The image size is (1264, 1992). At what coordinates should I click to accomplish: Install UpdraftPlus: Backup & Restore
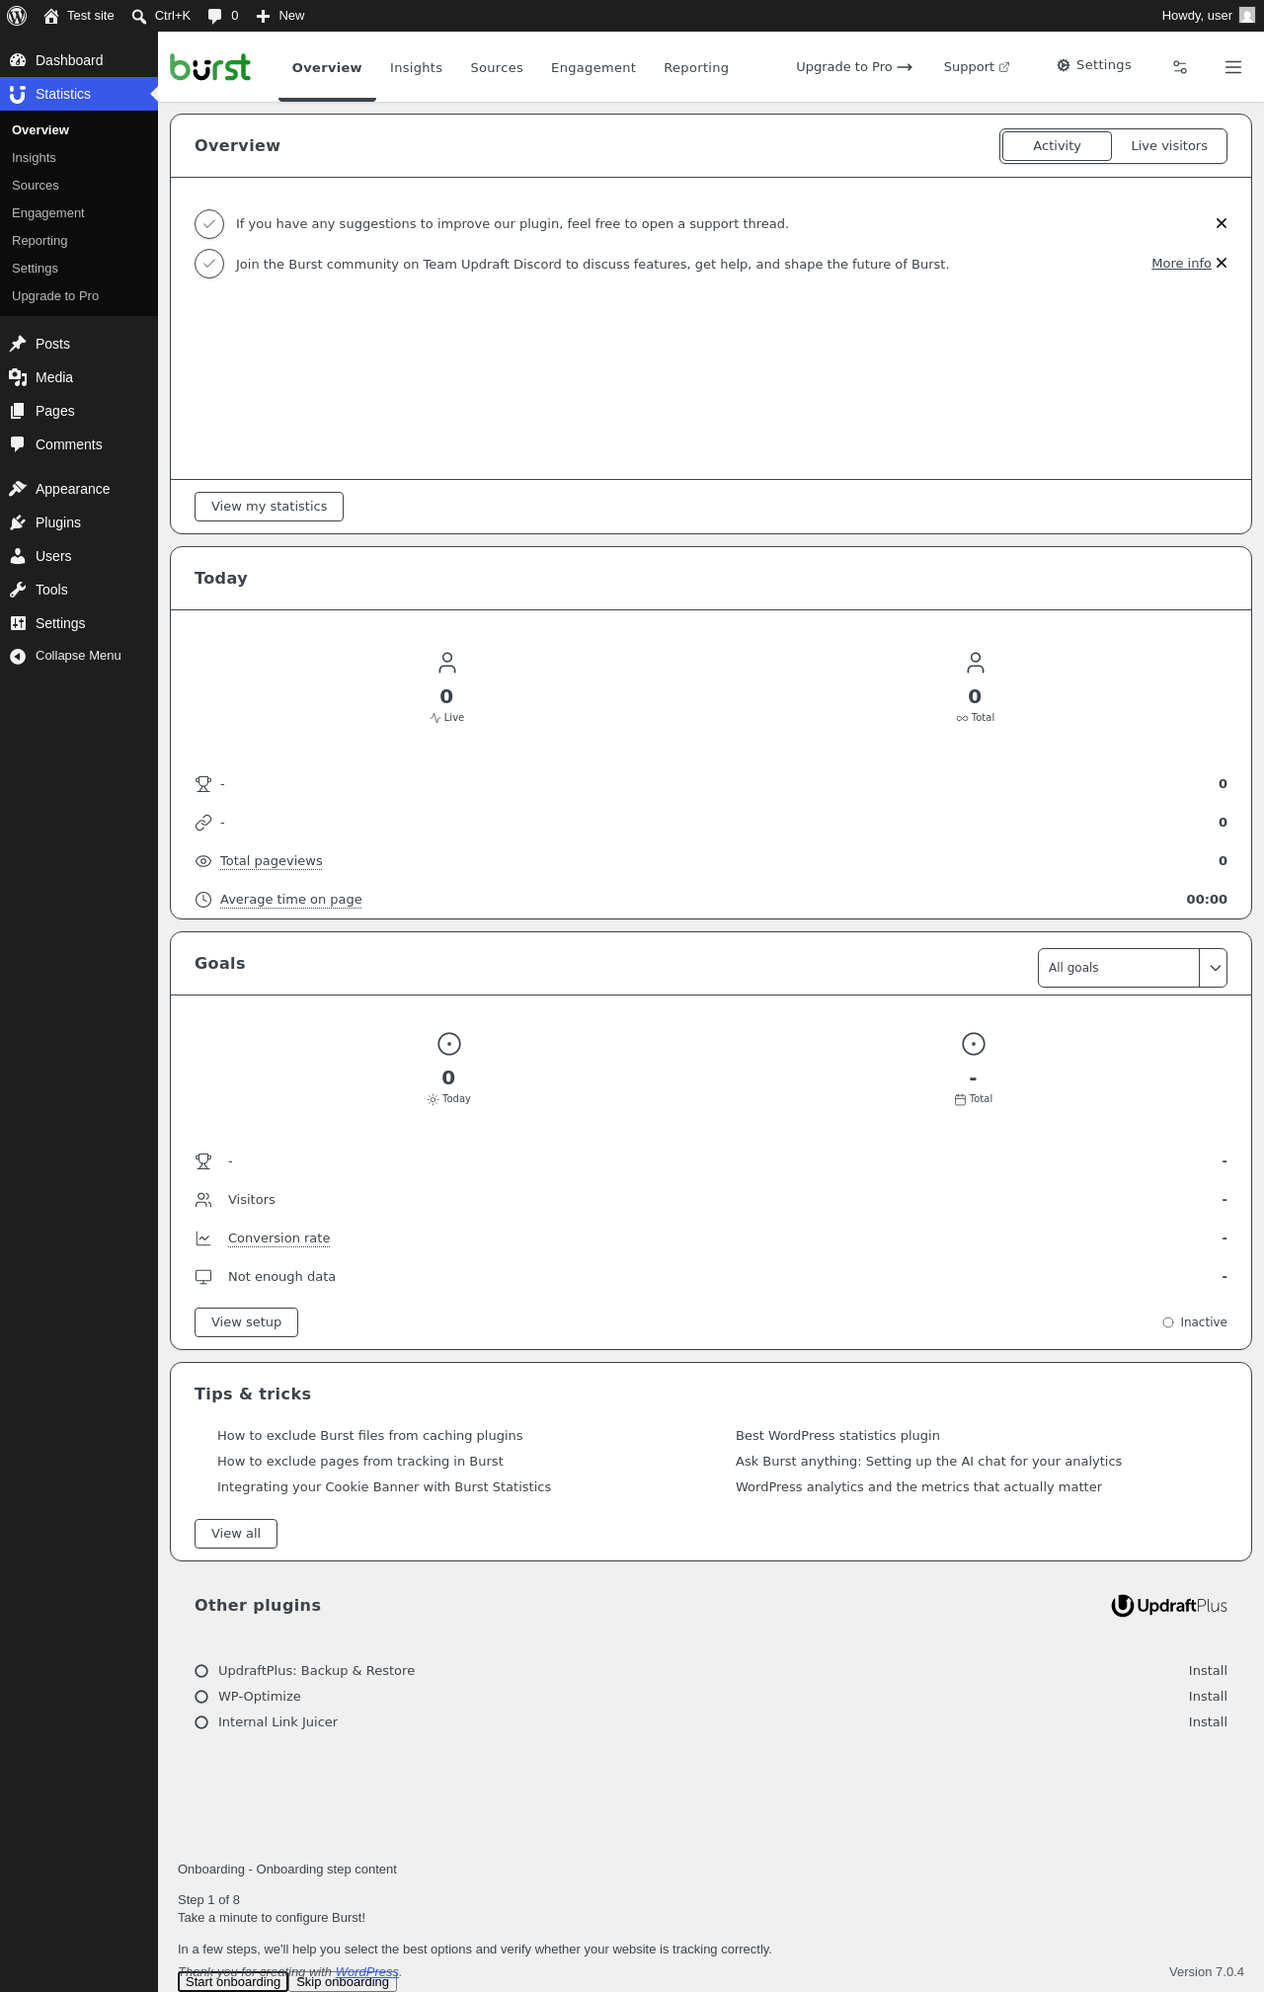tap(1208, 1671)
